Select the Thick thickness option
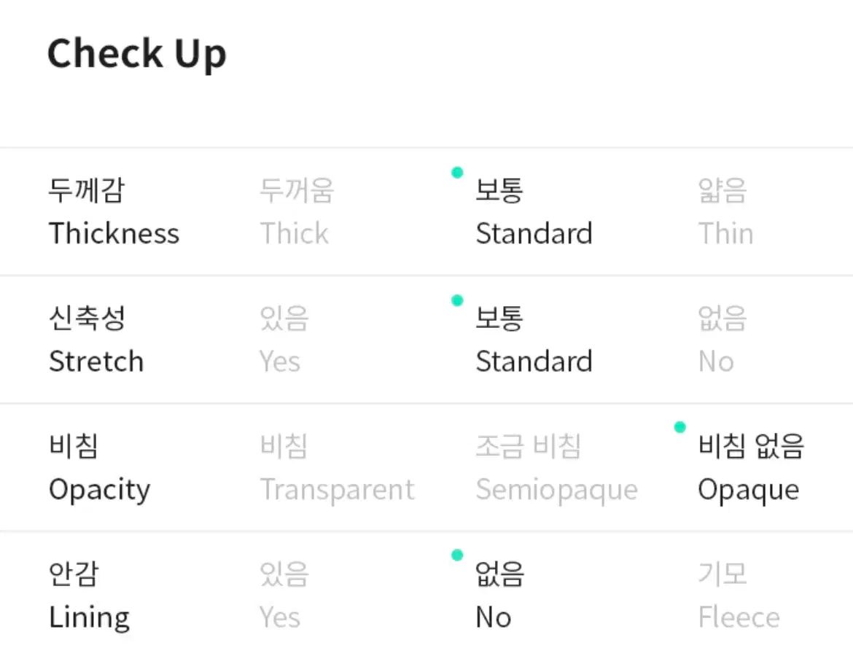 pyautogui.click(x=297, y=212)
